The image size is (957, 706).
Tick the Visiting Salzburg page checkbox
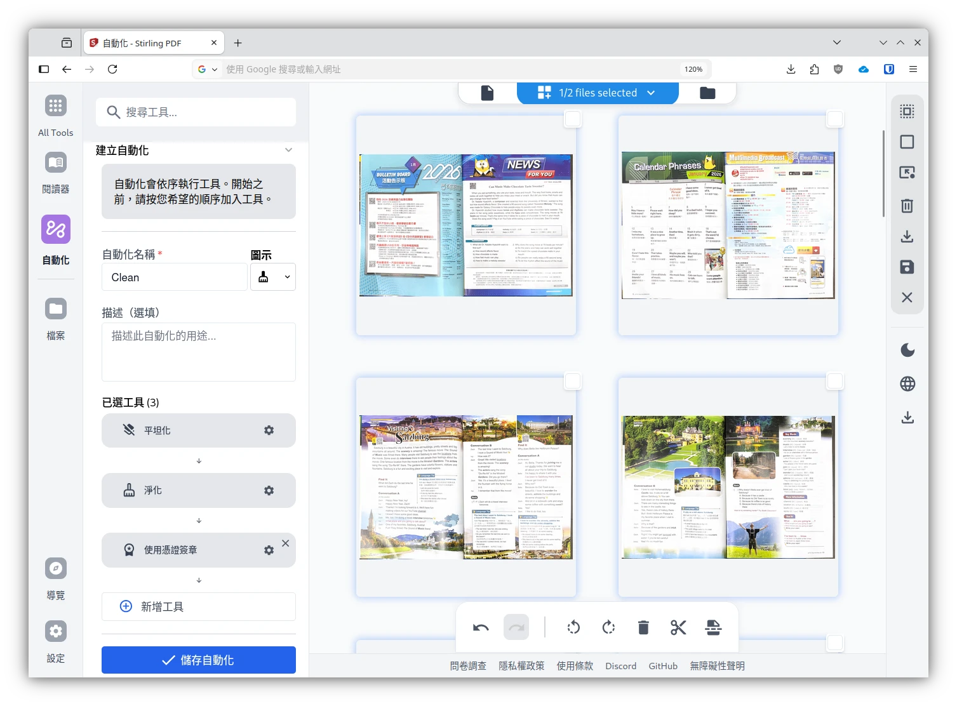573,382
